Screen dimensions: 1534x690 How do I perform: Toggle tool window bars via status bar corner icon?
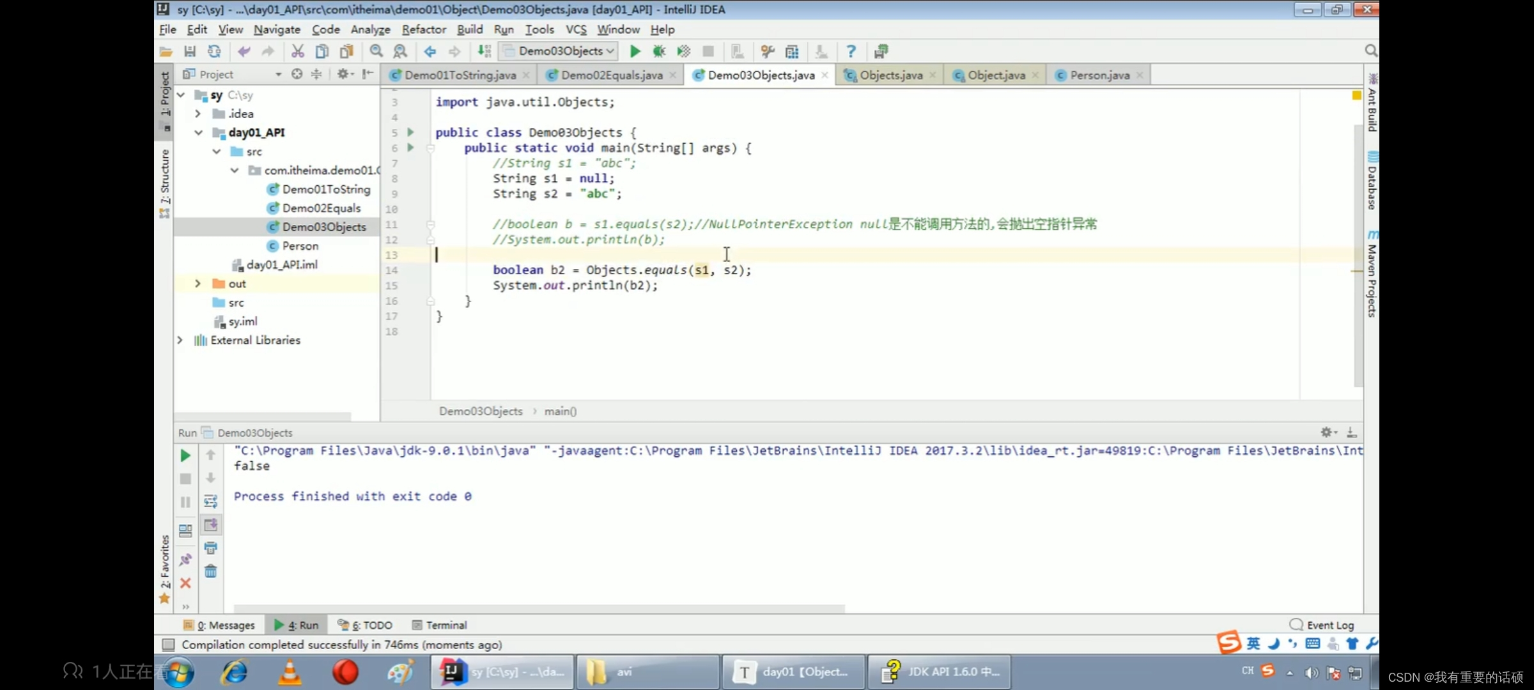point(168,645)
